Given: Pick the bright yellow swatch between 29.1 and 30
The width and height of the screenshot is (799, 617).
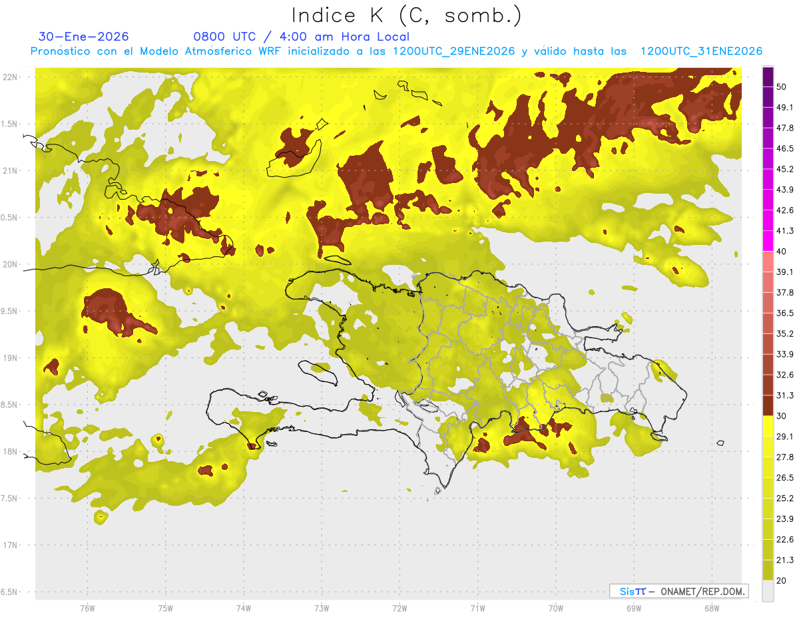Looking at the screenshot, I should point(768,426).
